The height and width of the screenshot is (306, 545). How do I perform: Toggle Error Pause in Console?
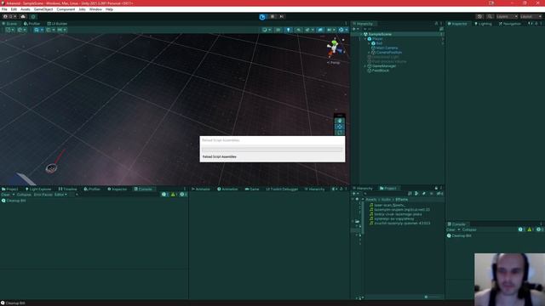pos(43,195)
